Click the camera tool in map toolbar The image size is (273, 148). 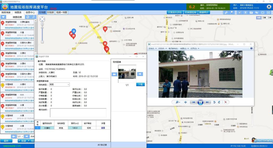click(251, 13)
